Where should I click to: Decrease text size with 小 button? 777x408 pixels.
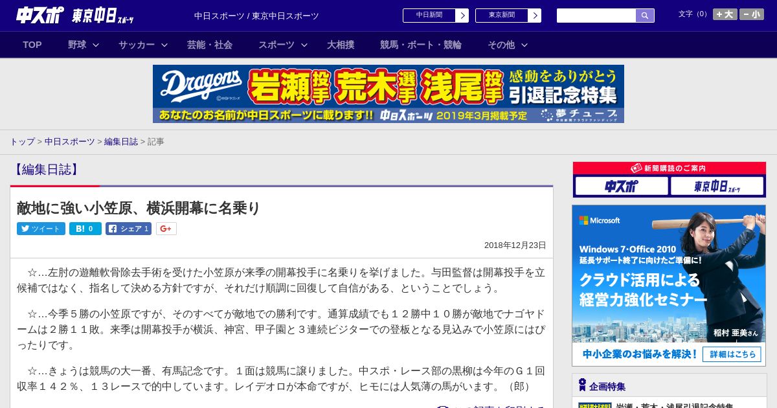[752, 14]
